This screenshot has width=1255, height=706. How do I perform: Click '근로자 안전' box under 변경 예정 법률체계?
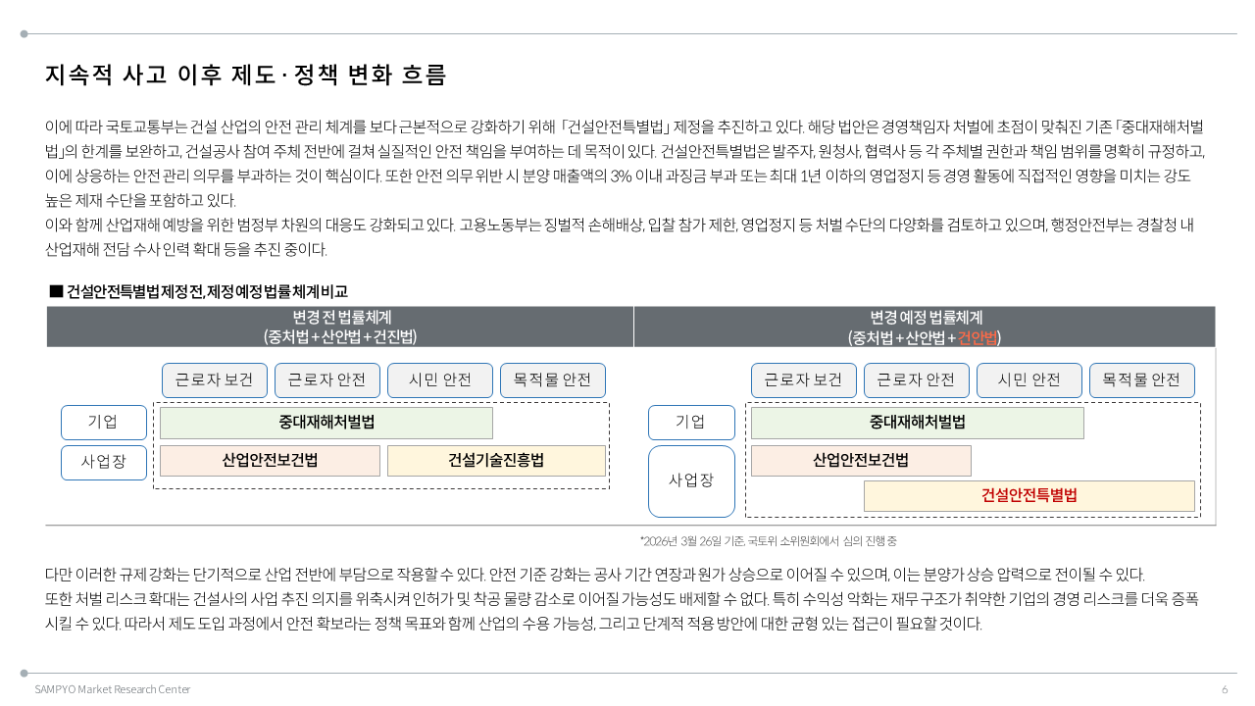point(916,380)
